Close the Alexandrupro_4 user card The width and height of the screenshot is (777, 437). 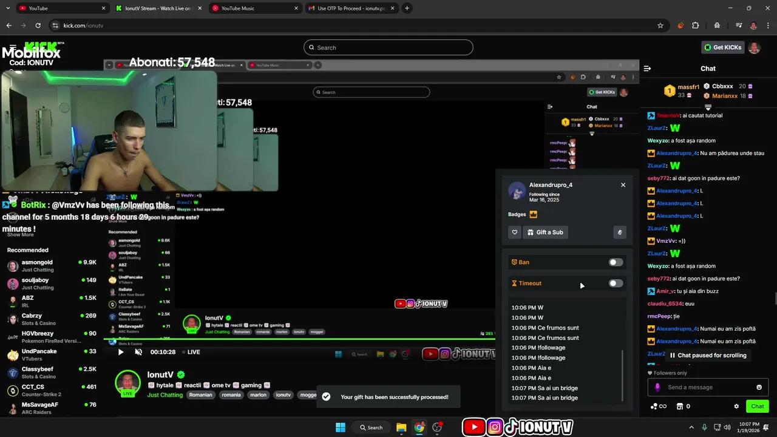pyautogui.click(x=623, y=185)
